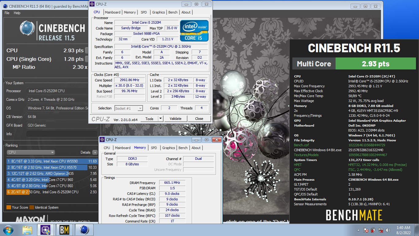Click the Intel Core i5 logo in CPU-Z
The image size is (419, 236).
(x=194, y=31)
